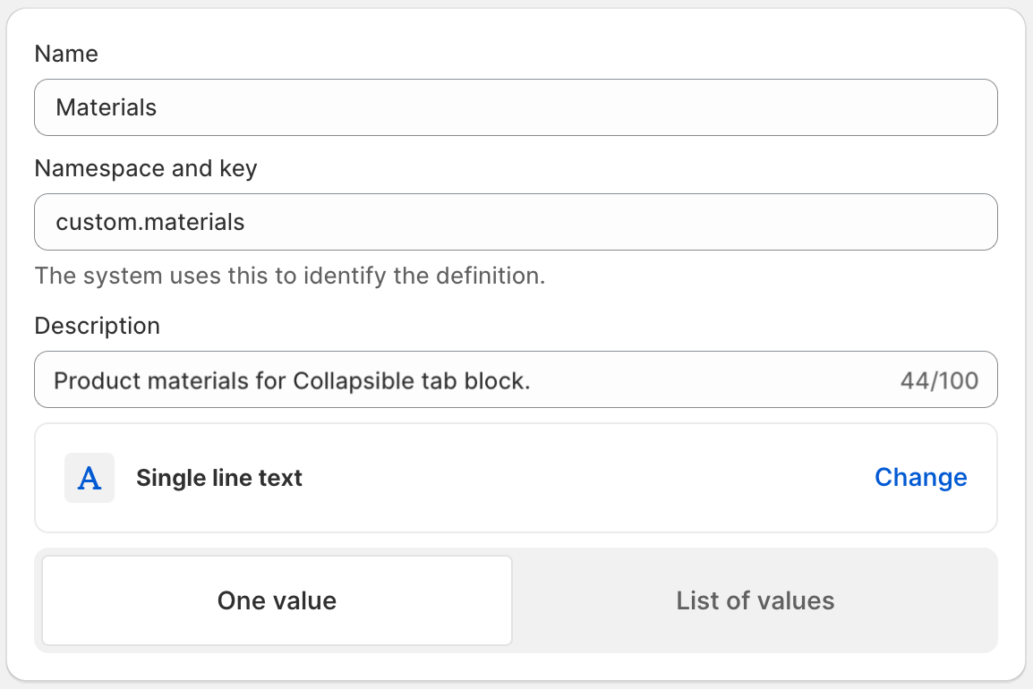Click the 'Single line text' type label

pyautogui.click(x=219, y=478)
